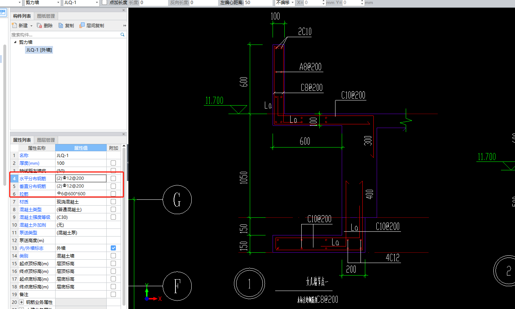Screen dimensions: 515x309
Task: Expand the 钢筋业务属性 row
Action: [21, 302]
